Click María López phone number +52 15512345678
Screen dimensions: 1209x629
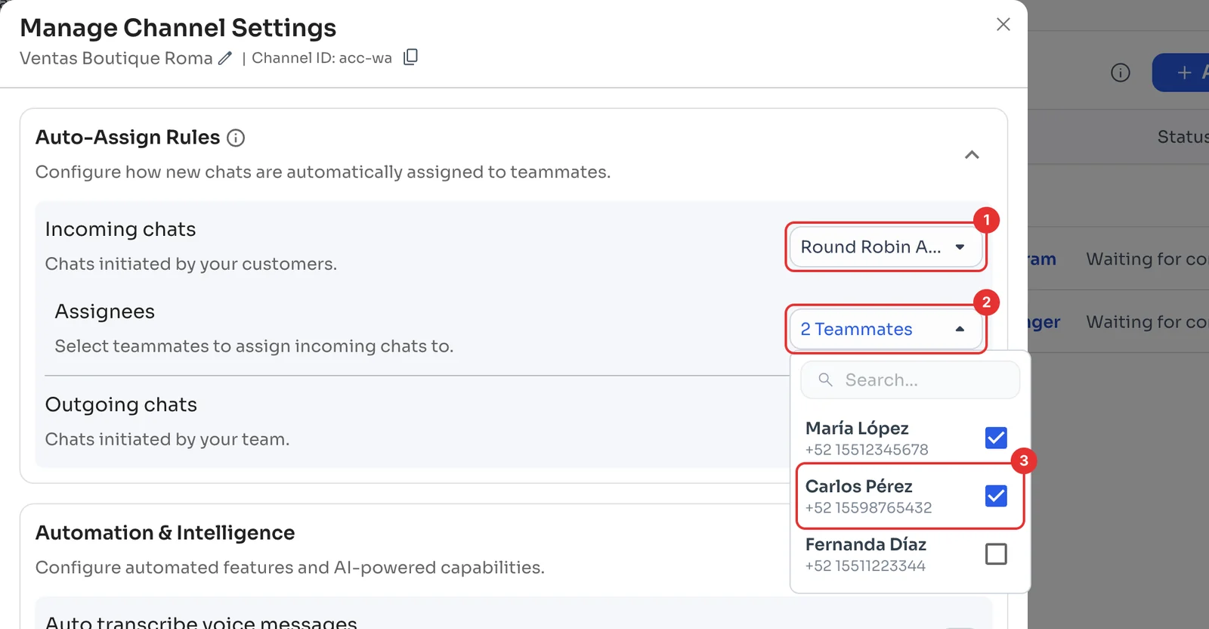coord(867,449)
